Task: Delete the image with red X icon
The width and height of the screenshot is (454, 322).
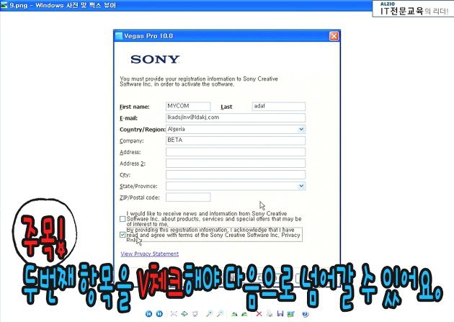Action: point(259,314)
